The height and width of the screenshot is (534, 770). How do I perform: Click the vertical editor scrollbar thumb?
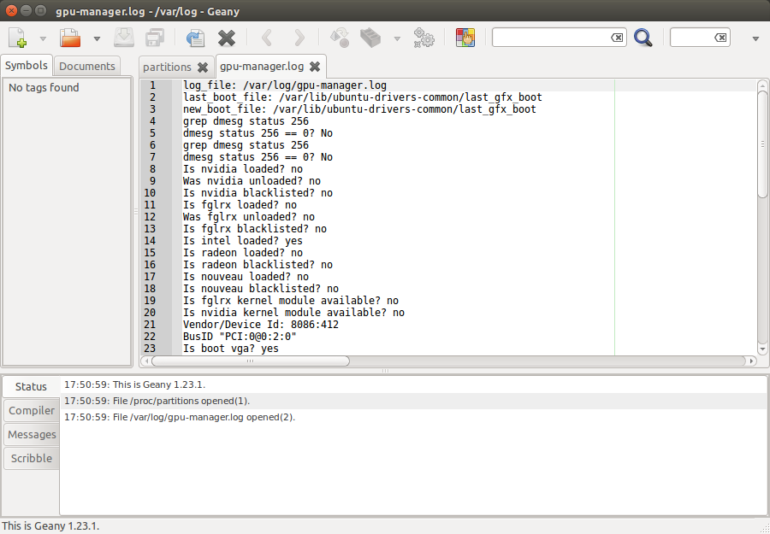[x=762, y=144]
